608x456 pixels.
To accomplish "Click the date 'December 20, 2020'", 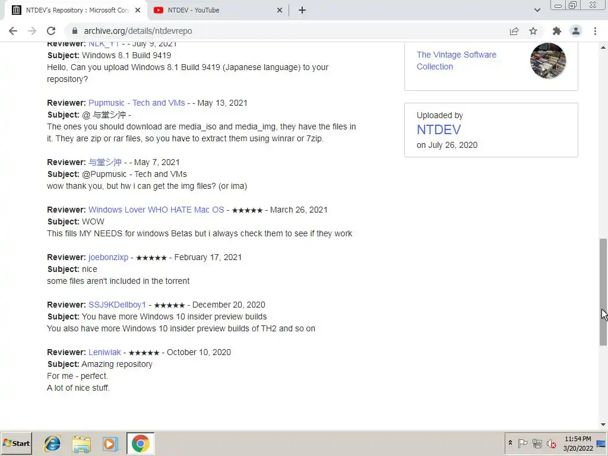I will 229,305.
